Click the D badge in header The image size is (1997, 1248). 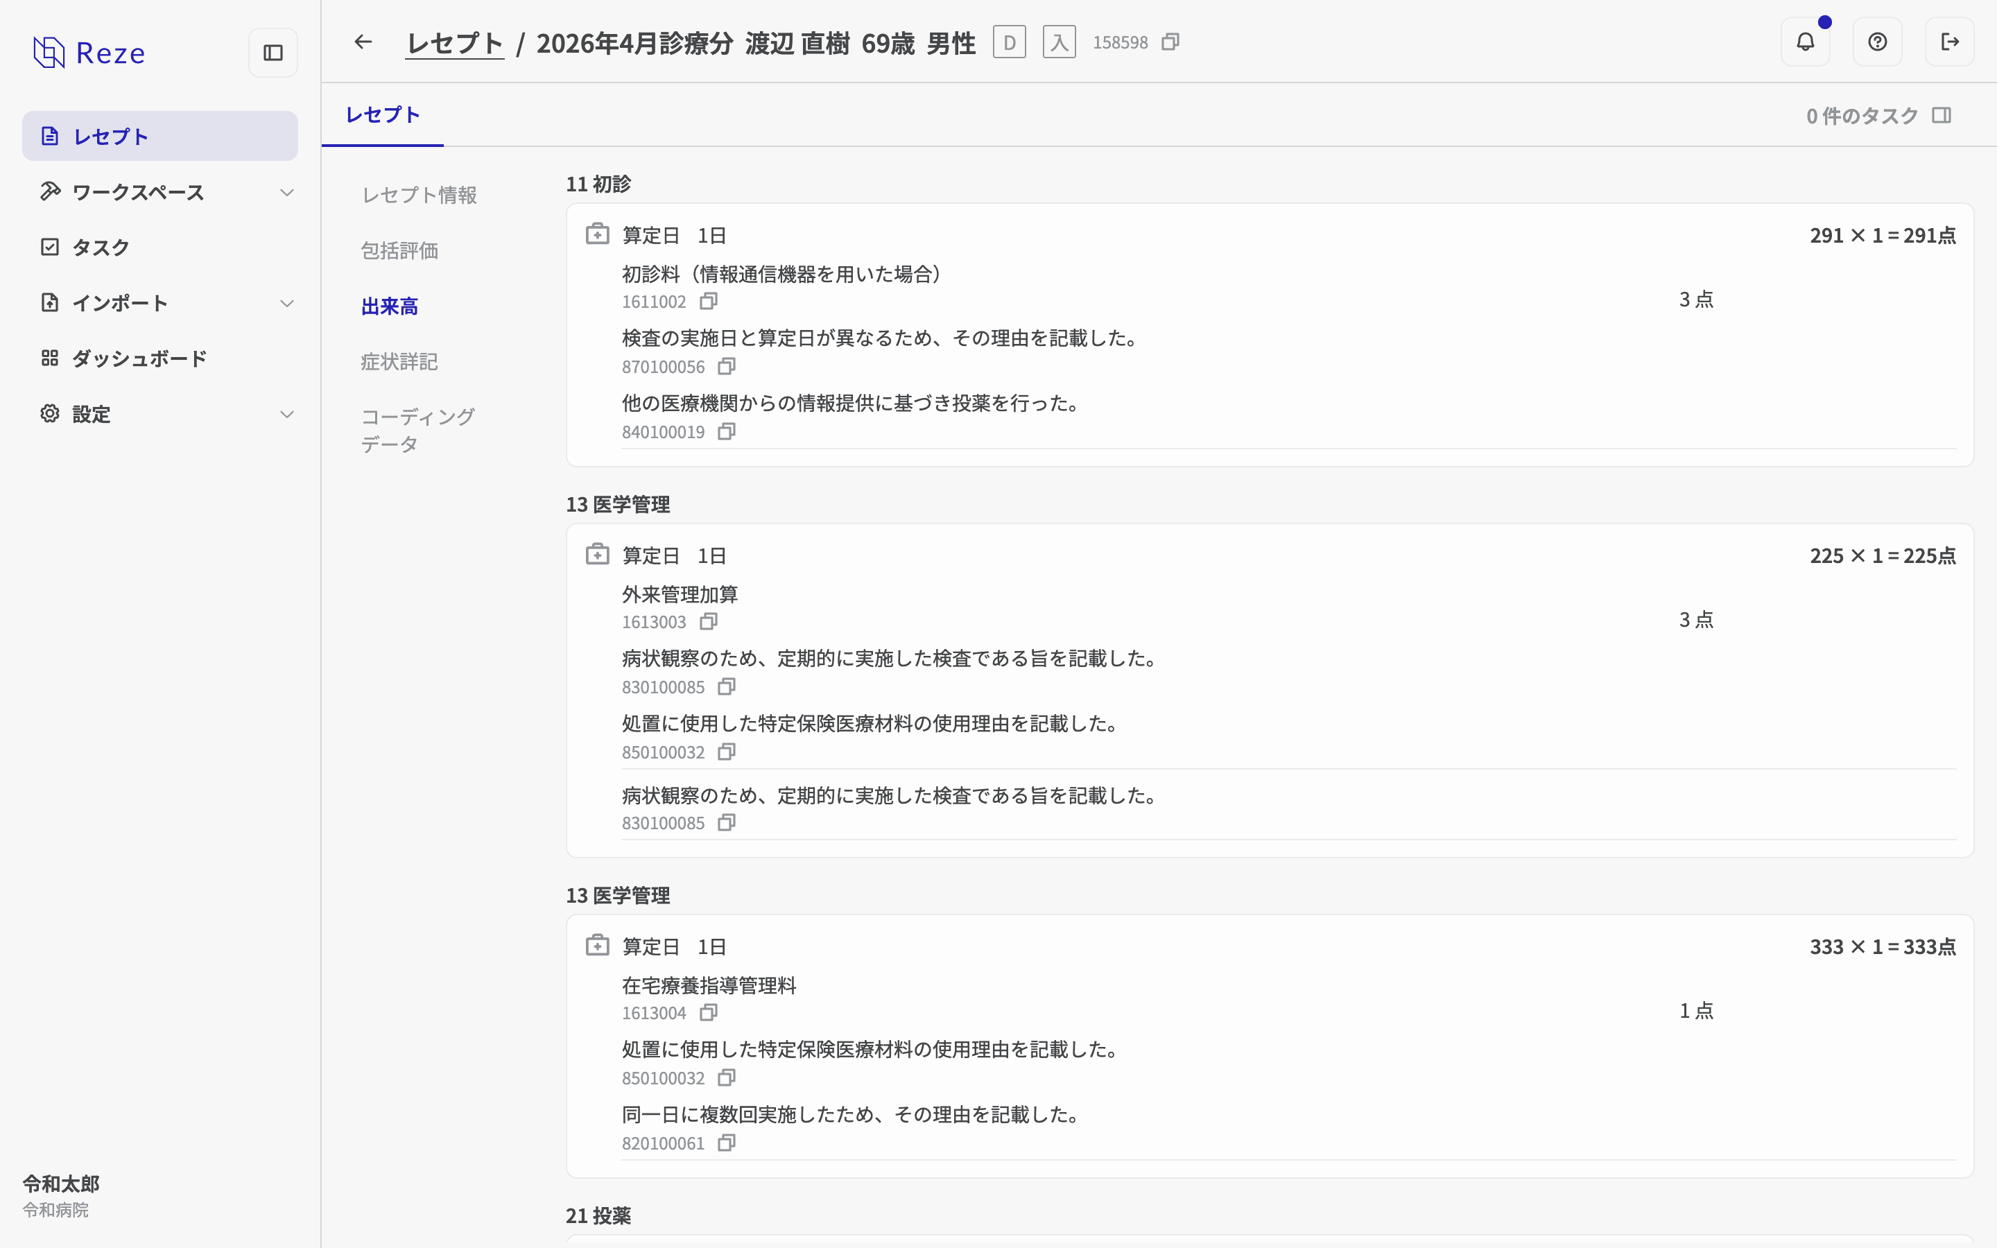tap(1009, 42)
